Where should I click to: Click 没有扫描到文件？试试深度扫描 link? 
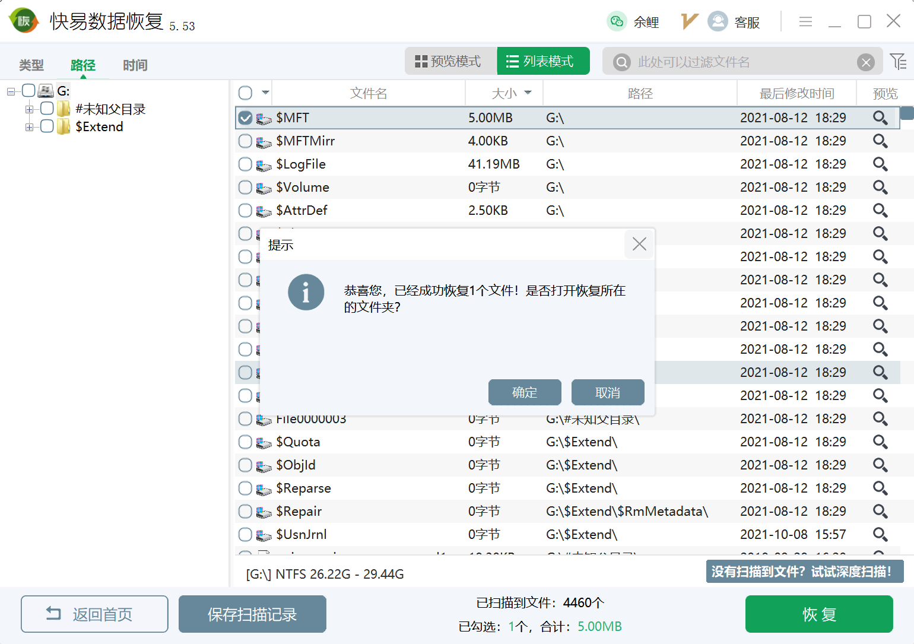coord(805,572)
